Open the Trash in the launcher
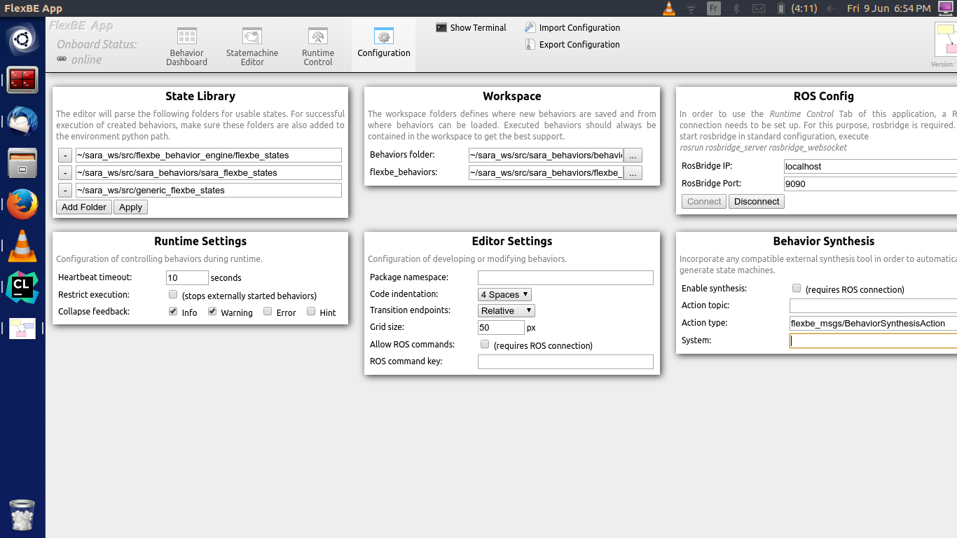Viewport: 957px width, 538px height. (x=22, y=515)
